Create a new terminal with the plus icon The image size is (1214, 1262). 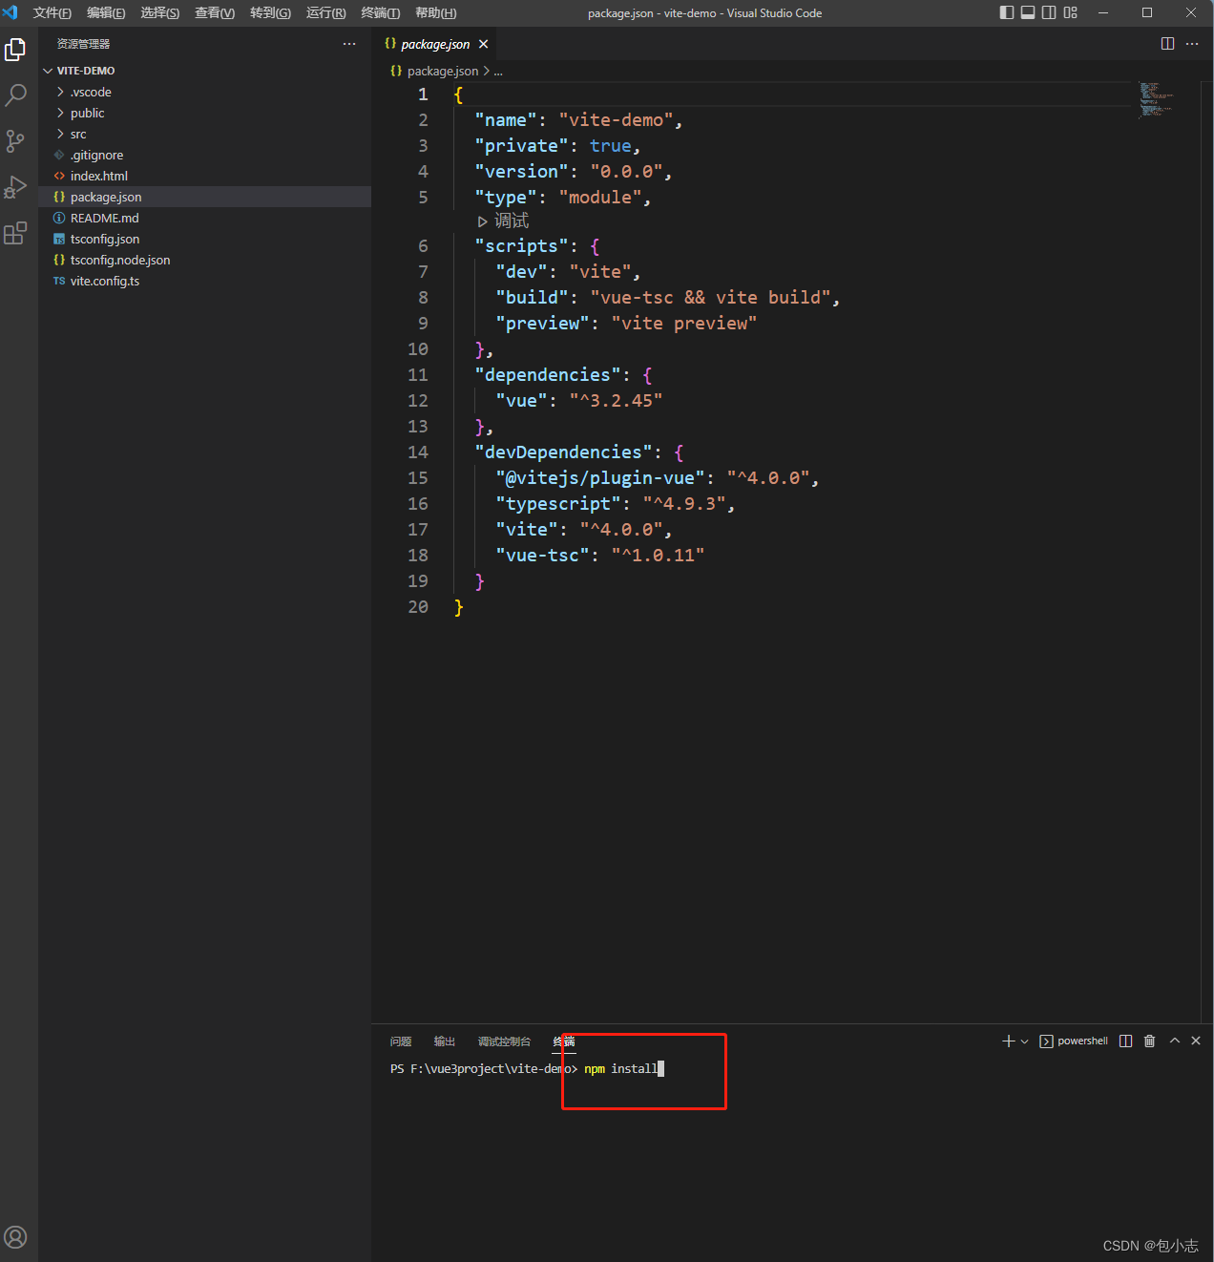tap(1008, 1041)
